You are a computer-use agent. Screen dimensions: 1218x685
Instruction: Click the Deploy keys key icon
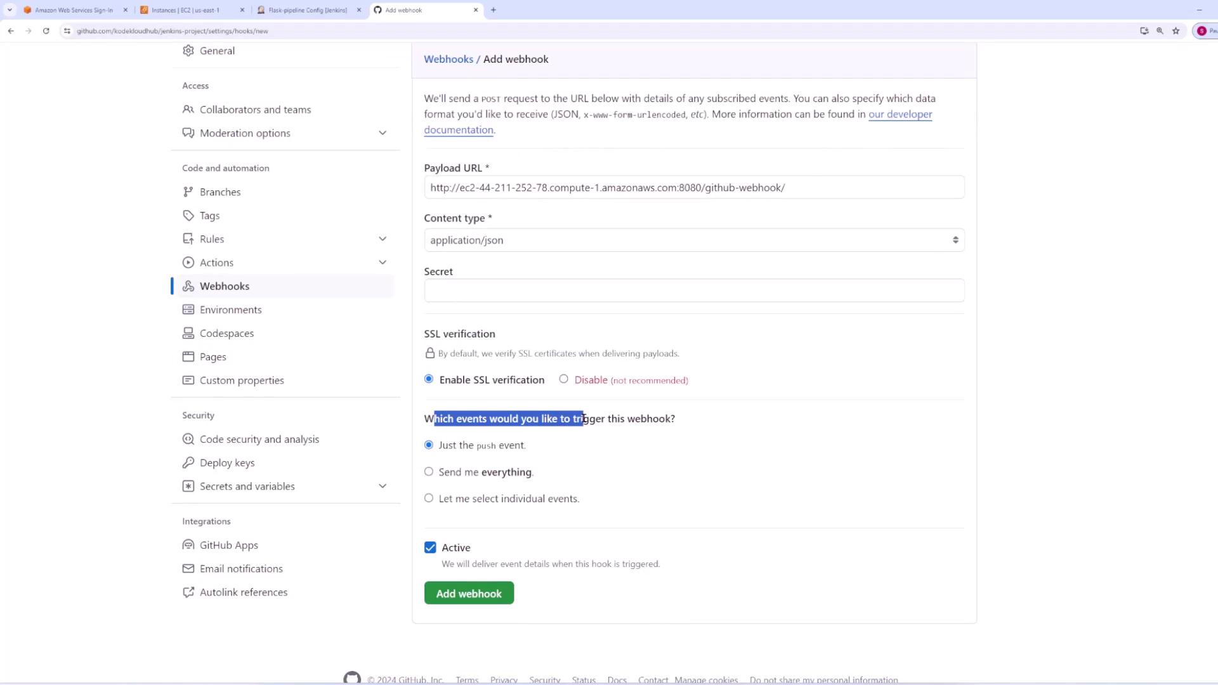point(188,463)
